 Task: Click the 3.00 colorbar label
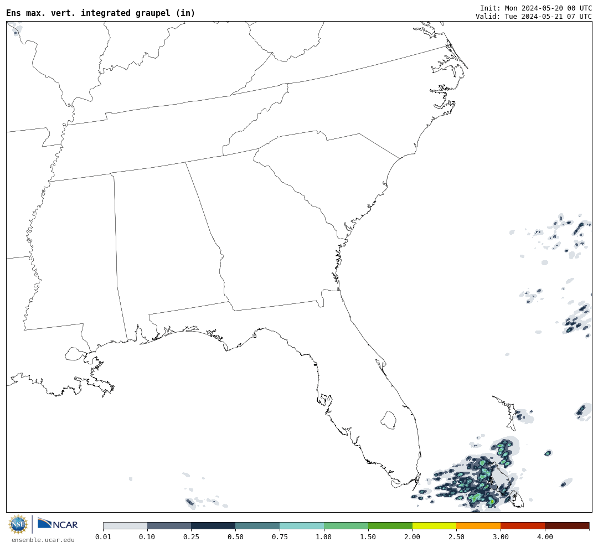(x=501, y=537)
